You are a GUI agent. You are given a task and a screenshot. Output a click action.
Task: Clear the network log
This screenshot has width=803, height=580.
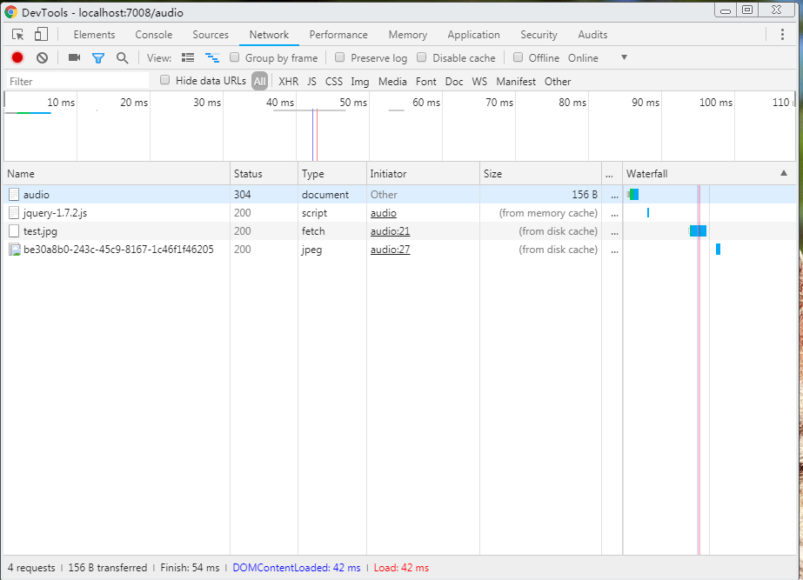click(42, 58)
